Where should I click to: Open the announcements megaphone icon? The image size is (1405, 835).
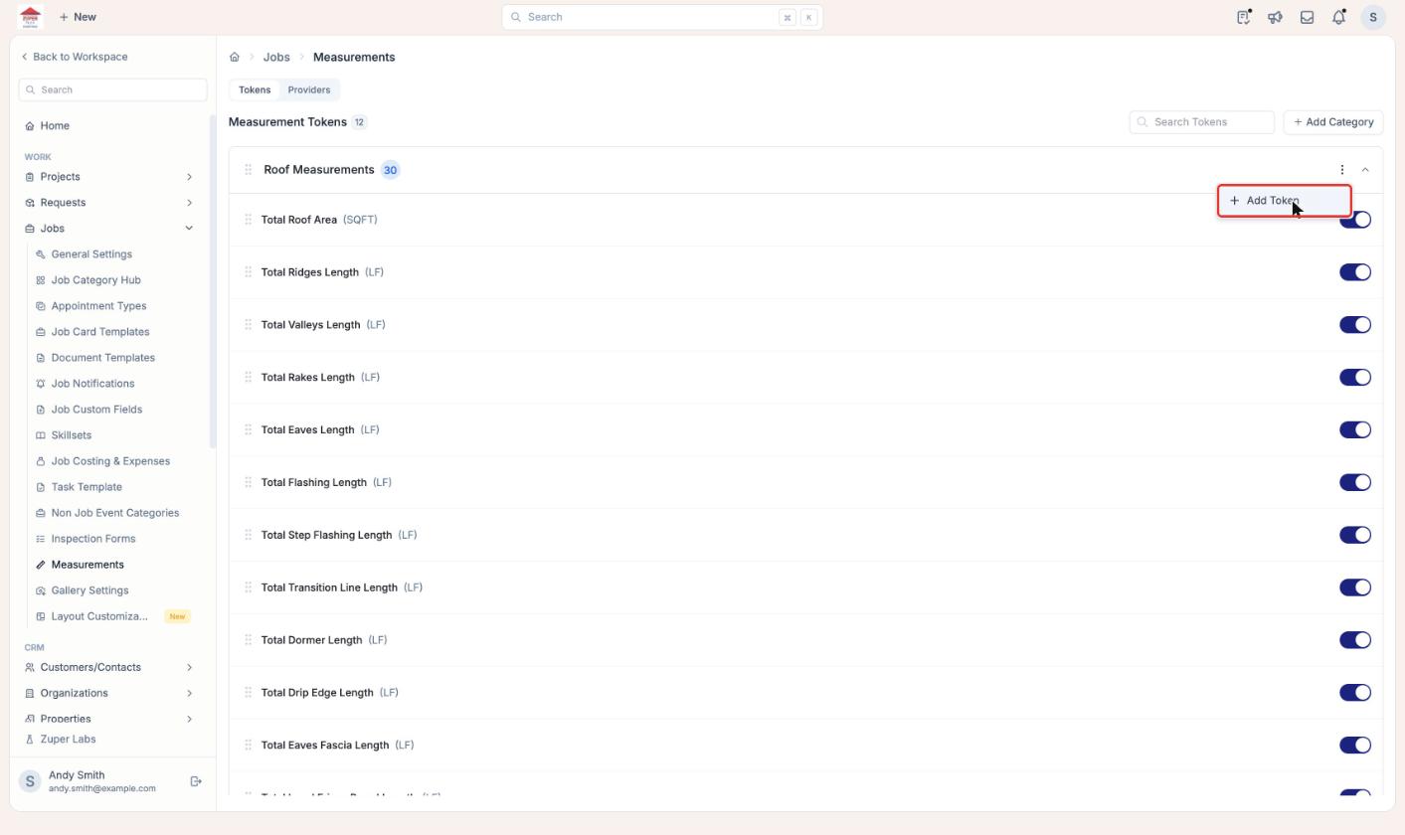(1275, 17)
